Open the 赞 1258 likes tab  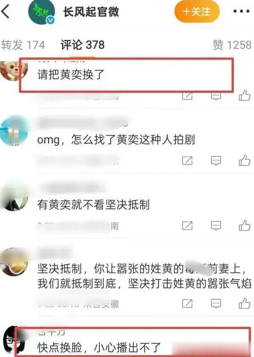coord(232,45)
